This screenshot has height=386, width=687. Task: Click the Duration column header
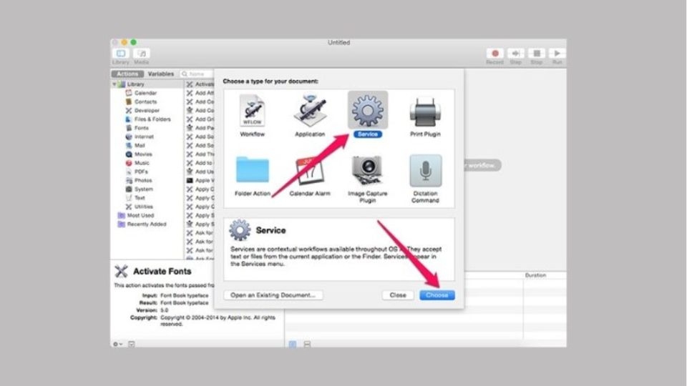pos(535,275)
